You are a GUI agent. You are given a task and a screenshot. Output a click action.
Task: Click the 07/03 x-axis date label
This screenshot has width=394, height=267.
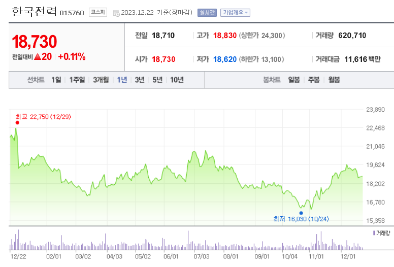click(201, 256)
